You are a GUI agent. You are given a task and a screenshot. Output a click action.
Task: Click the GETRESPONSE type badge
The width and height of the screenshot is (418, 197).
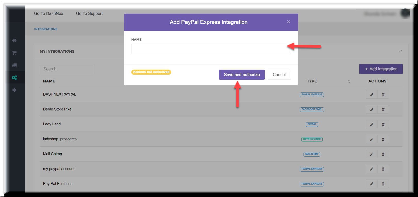pos(312,139)
